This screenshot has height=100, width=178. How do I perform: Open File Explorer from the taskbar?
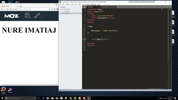click(48, 98)
